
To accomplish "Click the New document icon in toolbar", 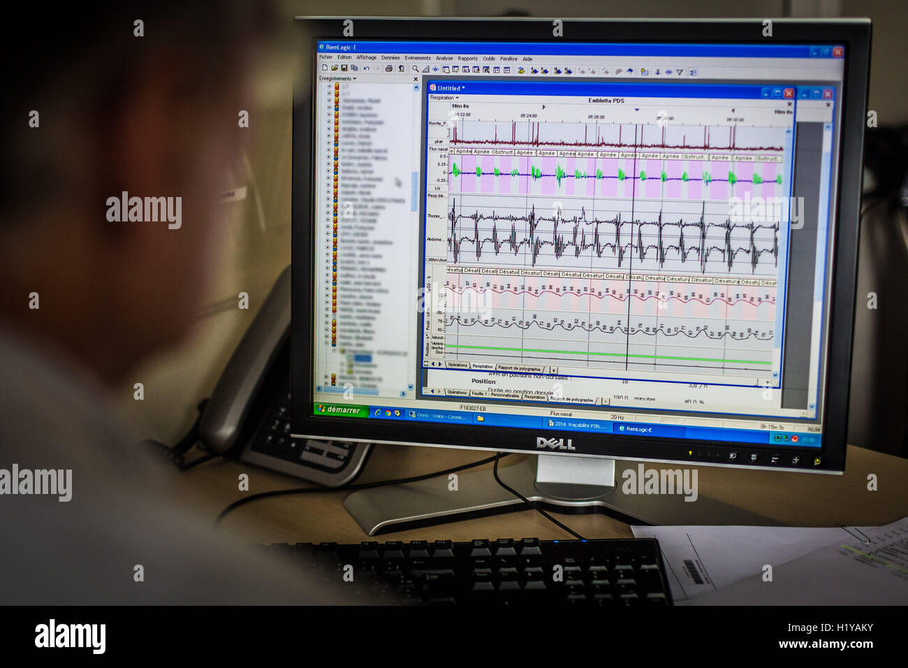I will click(x=325, y=68).
